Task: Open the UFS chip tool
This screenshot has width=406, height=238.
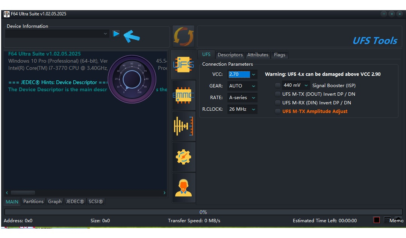Action: (183, 65)
